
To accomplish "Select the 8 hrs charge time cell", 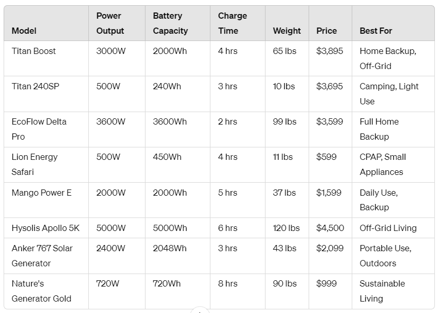I will click(228, 283).
